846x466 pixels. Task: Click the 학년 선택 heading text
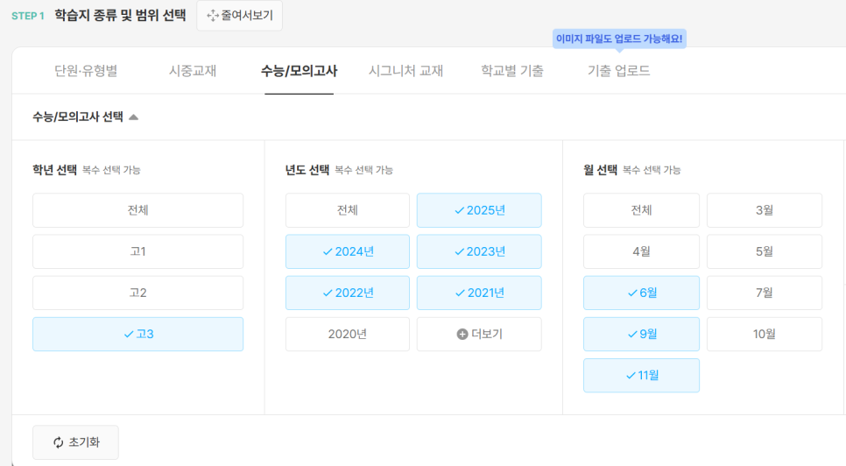54,170
